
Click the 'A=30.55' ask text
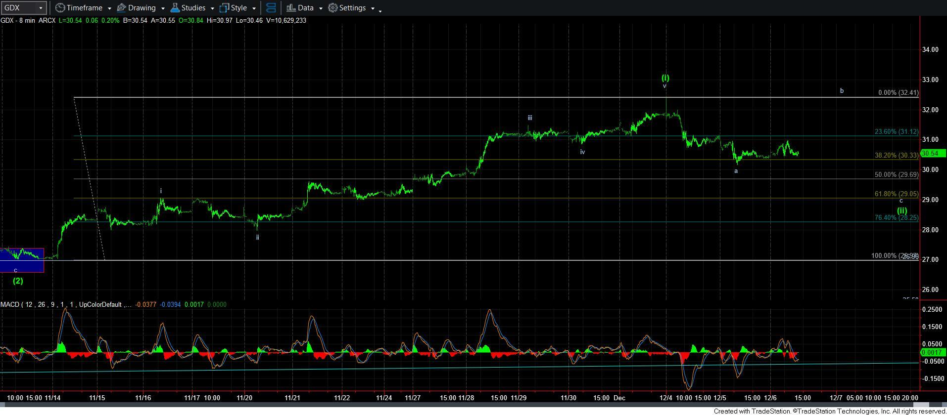click(163, 20)
